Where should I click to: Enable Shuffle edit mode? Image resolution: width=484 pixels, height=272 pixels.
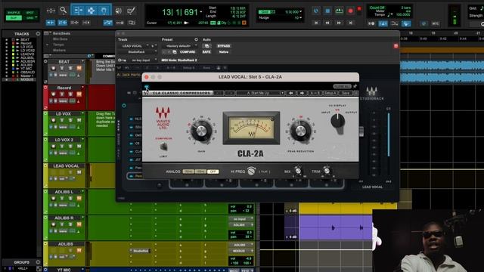click(14, 13)
